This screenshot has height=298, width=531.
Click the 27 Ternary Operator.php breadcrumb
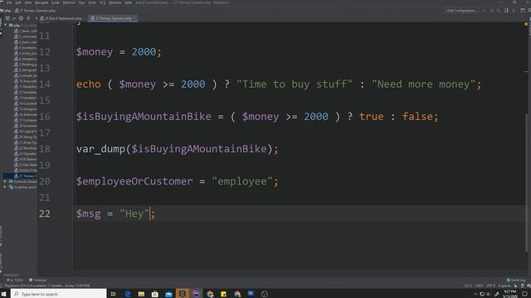35,11
